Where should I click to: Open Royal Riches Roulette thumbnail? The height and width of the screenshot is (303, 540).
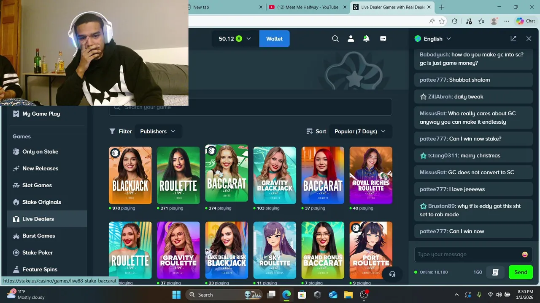click(371, 175)
